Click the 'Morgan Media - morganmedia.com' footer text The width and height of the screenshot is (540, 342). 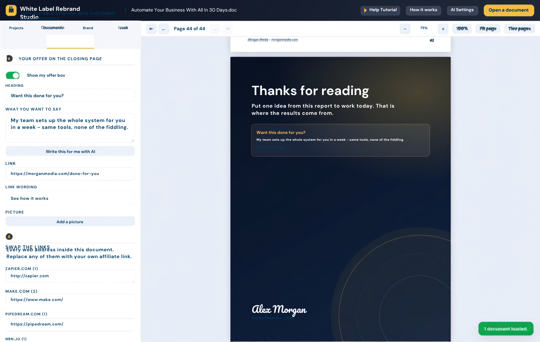click(x=273, y=40)
